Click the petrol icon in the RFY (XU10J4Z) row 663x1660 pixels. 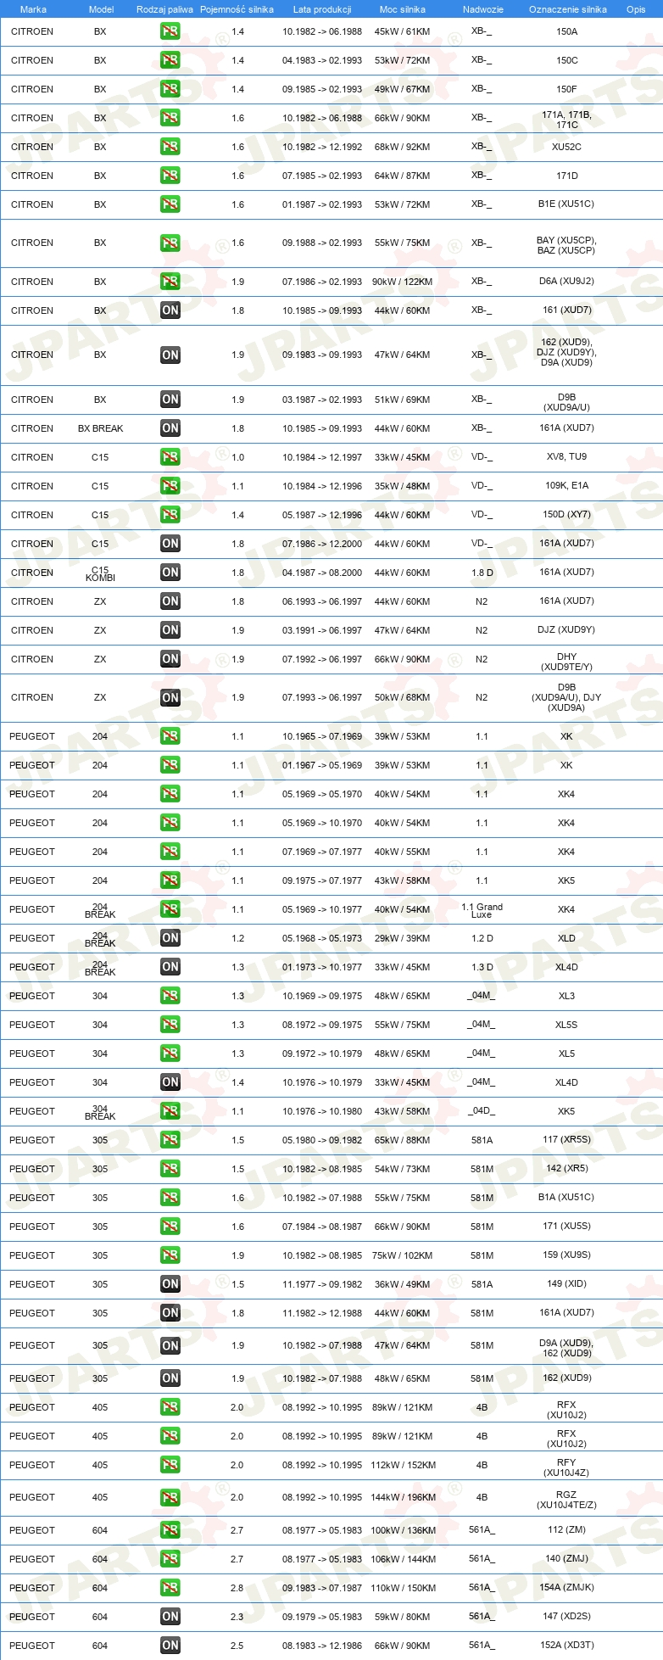(x=170, y=1465)
